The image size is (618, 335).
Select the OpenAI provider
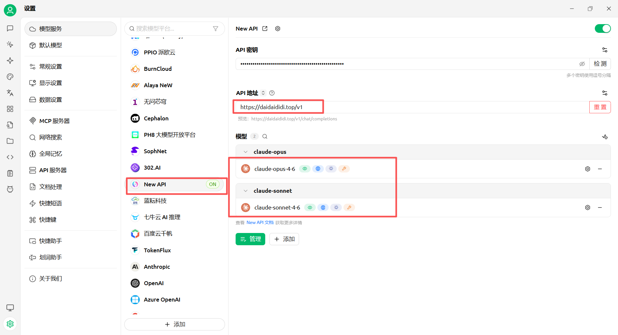coord(174,283)
